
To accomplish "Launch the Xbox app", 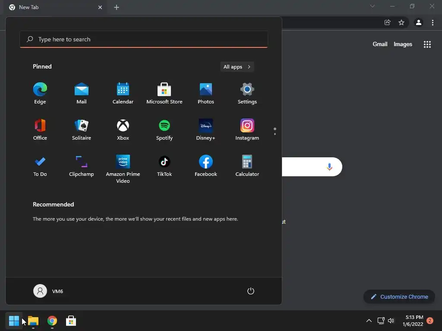I will click(x=123, y=129).
